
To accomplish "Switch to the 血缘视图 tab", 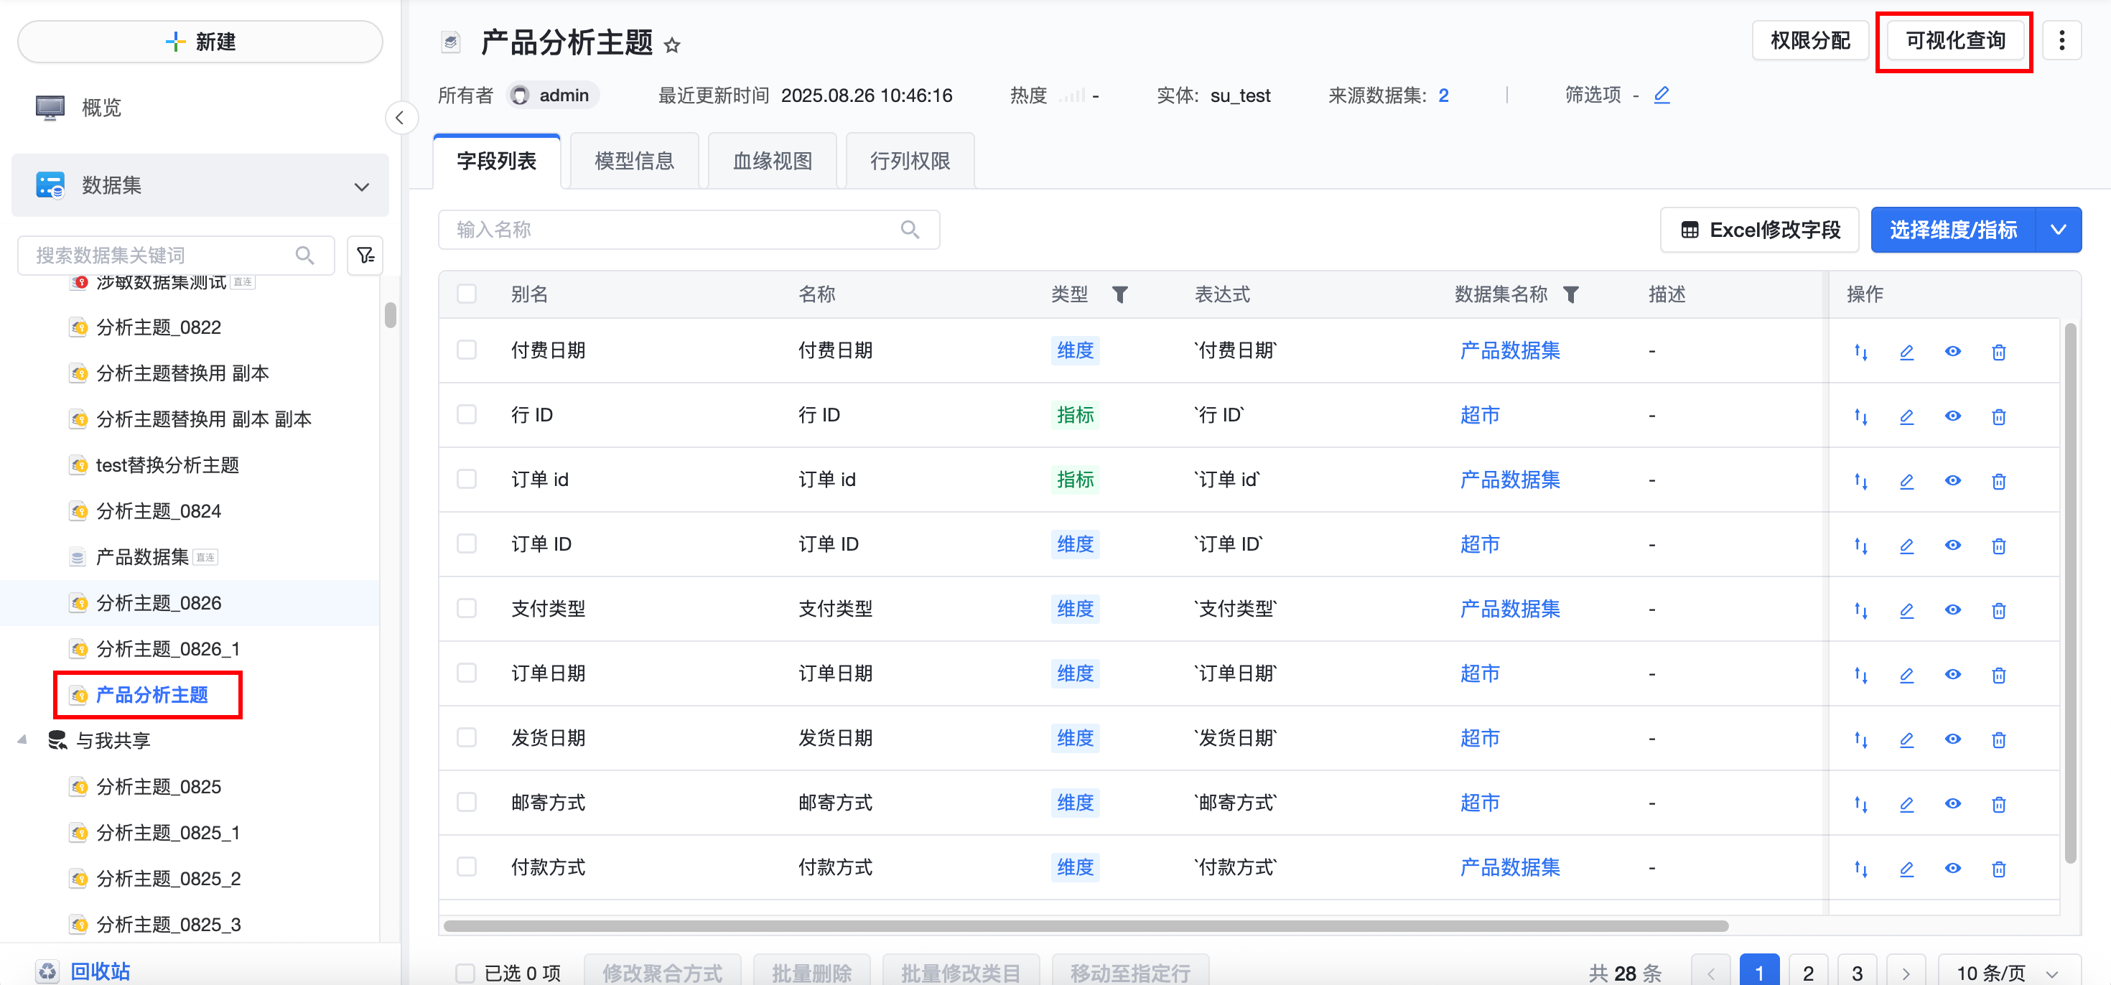I will coord(772,161).
